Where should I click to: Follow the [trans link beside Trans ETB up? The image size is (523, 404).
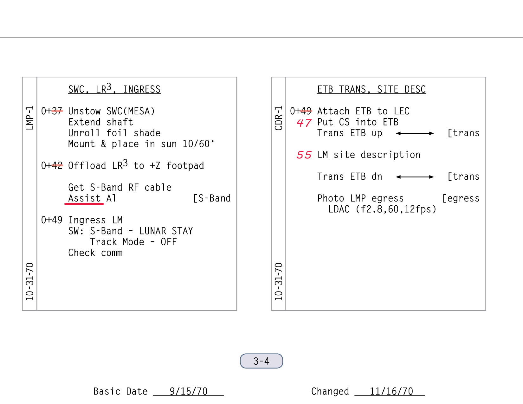[x=463, y=133]
